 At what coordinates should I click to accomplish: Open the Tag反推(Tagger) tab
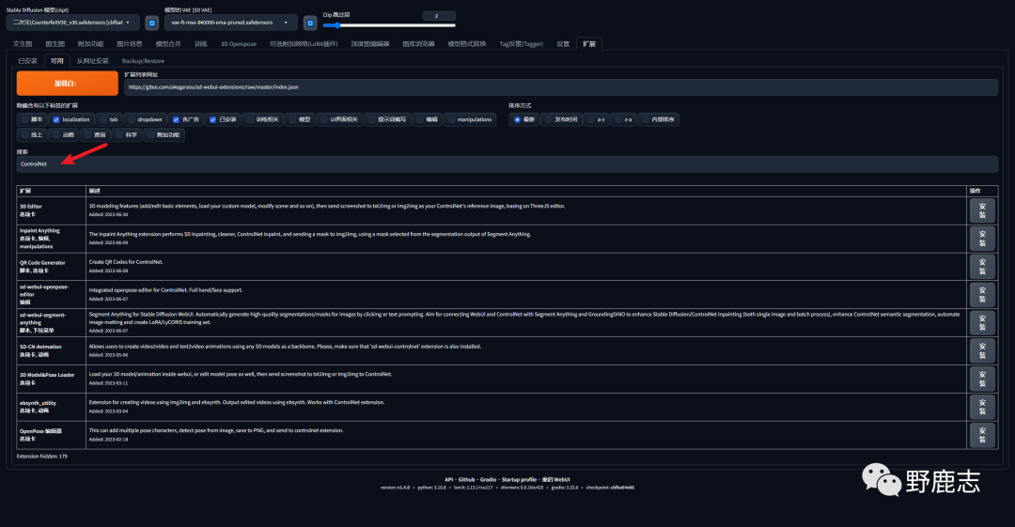click(521, 44)
